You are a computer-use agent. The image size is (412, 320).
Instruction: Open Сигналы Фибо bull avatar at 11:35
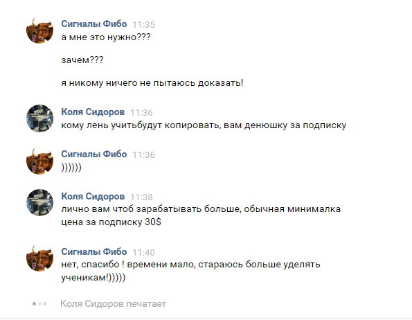[39, 30]
